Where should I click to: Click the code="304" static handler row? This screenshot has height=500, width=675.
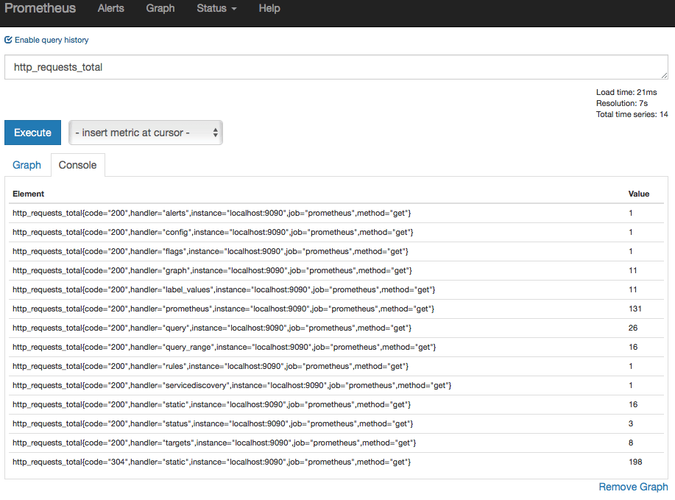point(336,462)
